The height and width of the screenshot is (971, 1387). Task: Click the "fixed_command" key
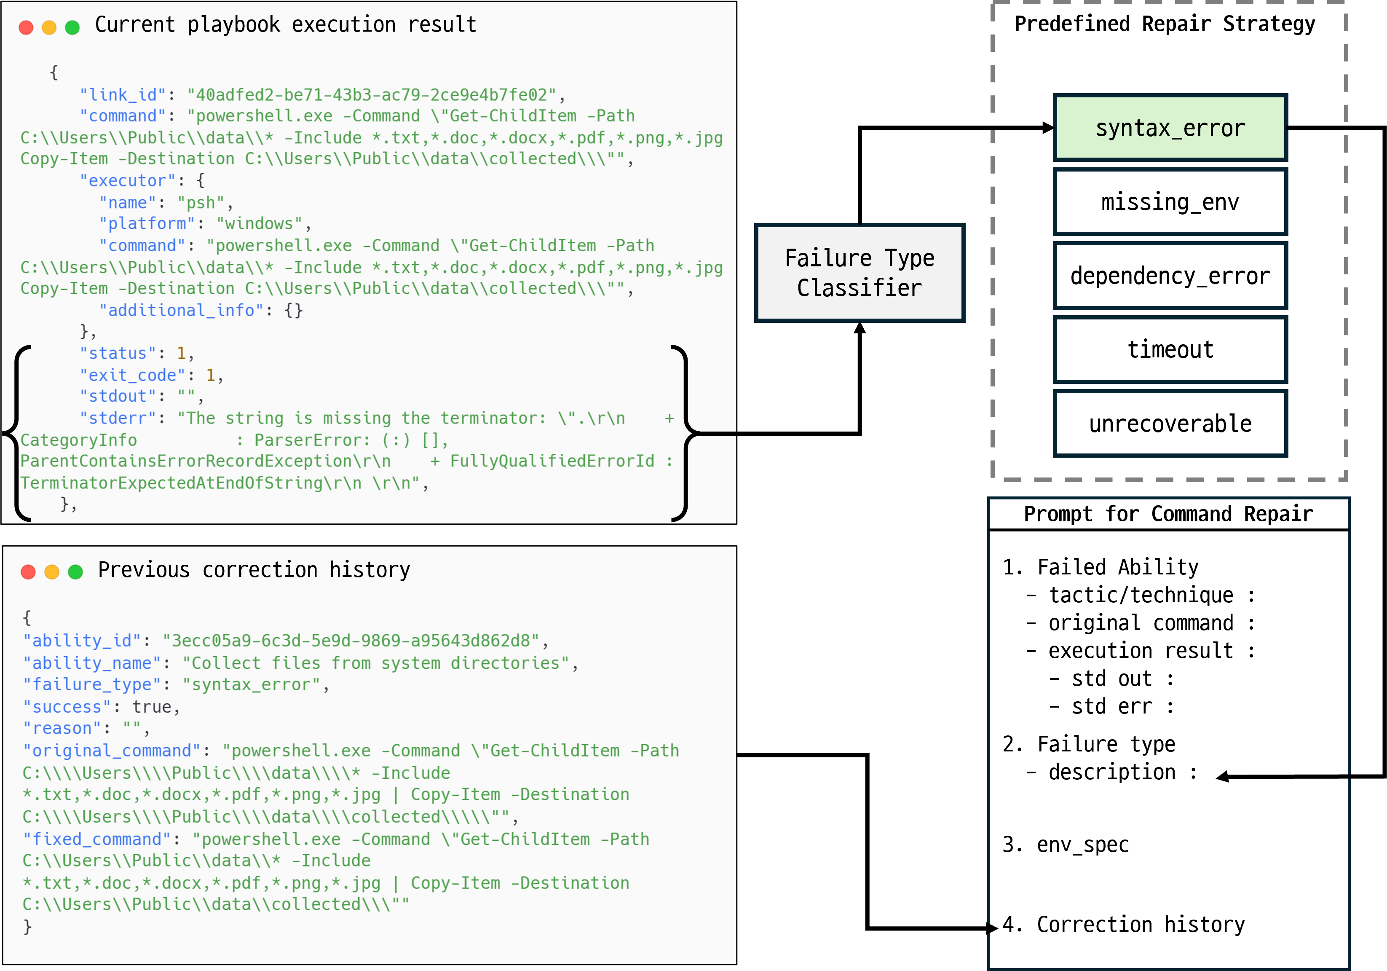click(x=96, y=839)
